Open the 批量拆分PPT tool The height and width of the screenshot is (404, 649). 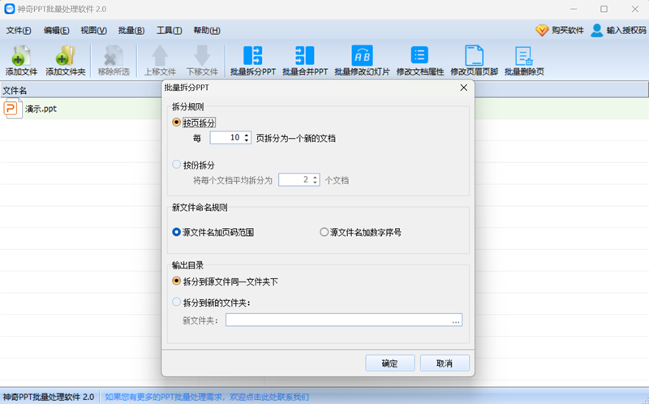253,60
